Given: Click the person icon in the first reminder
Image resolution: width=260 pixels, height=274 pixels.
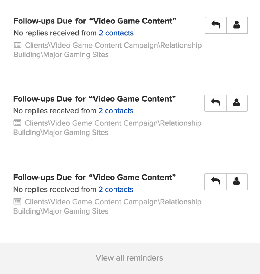Looking at the screenshot, I should pyautogui.click(x=237, y=25).
